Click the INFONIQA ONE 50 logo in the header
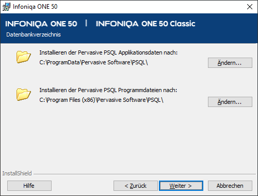 (x=41, y=24)
